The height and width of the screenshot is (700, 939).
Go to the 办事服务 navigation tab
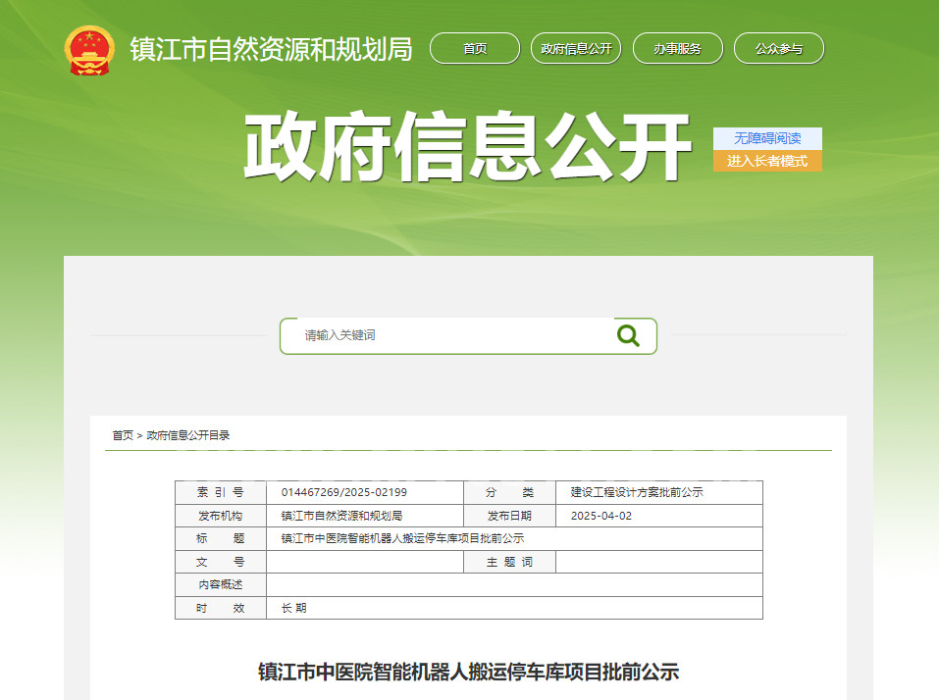[x=678, y=49]
